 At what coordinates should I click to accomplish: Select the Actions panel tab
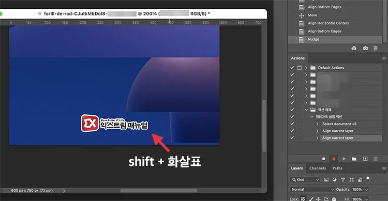[297, 58]
